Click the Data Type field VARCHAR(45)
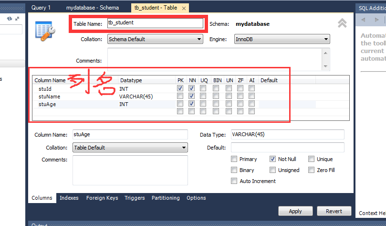386x226 pixels. [x=288, y=135]
